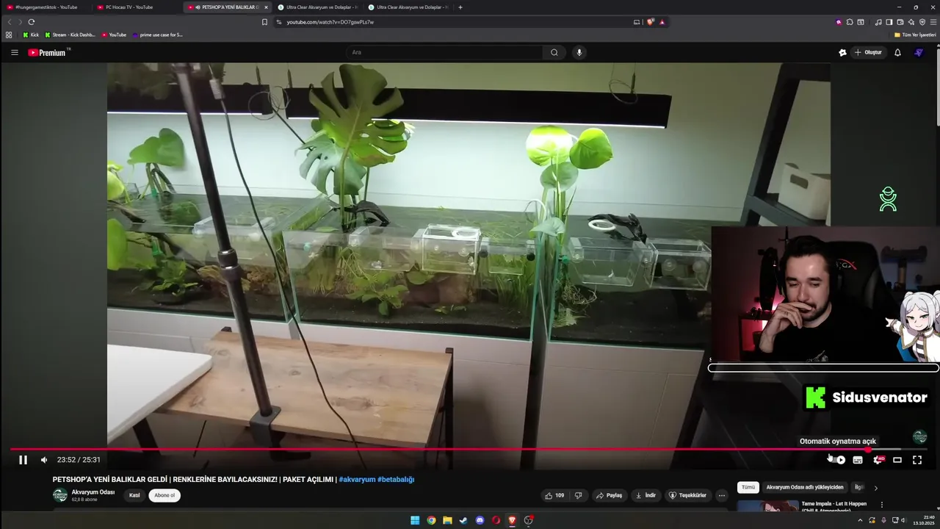Open Discord from taskbar
Viewport: 940px width, 529px height.
pos(480,520)
